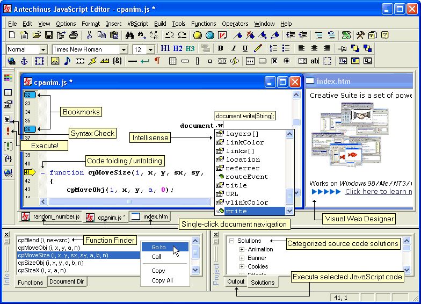Select cpBlend function in function list

pyautogui.click(x=43, y=240)
